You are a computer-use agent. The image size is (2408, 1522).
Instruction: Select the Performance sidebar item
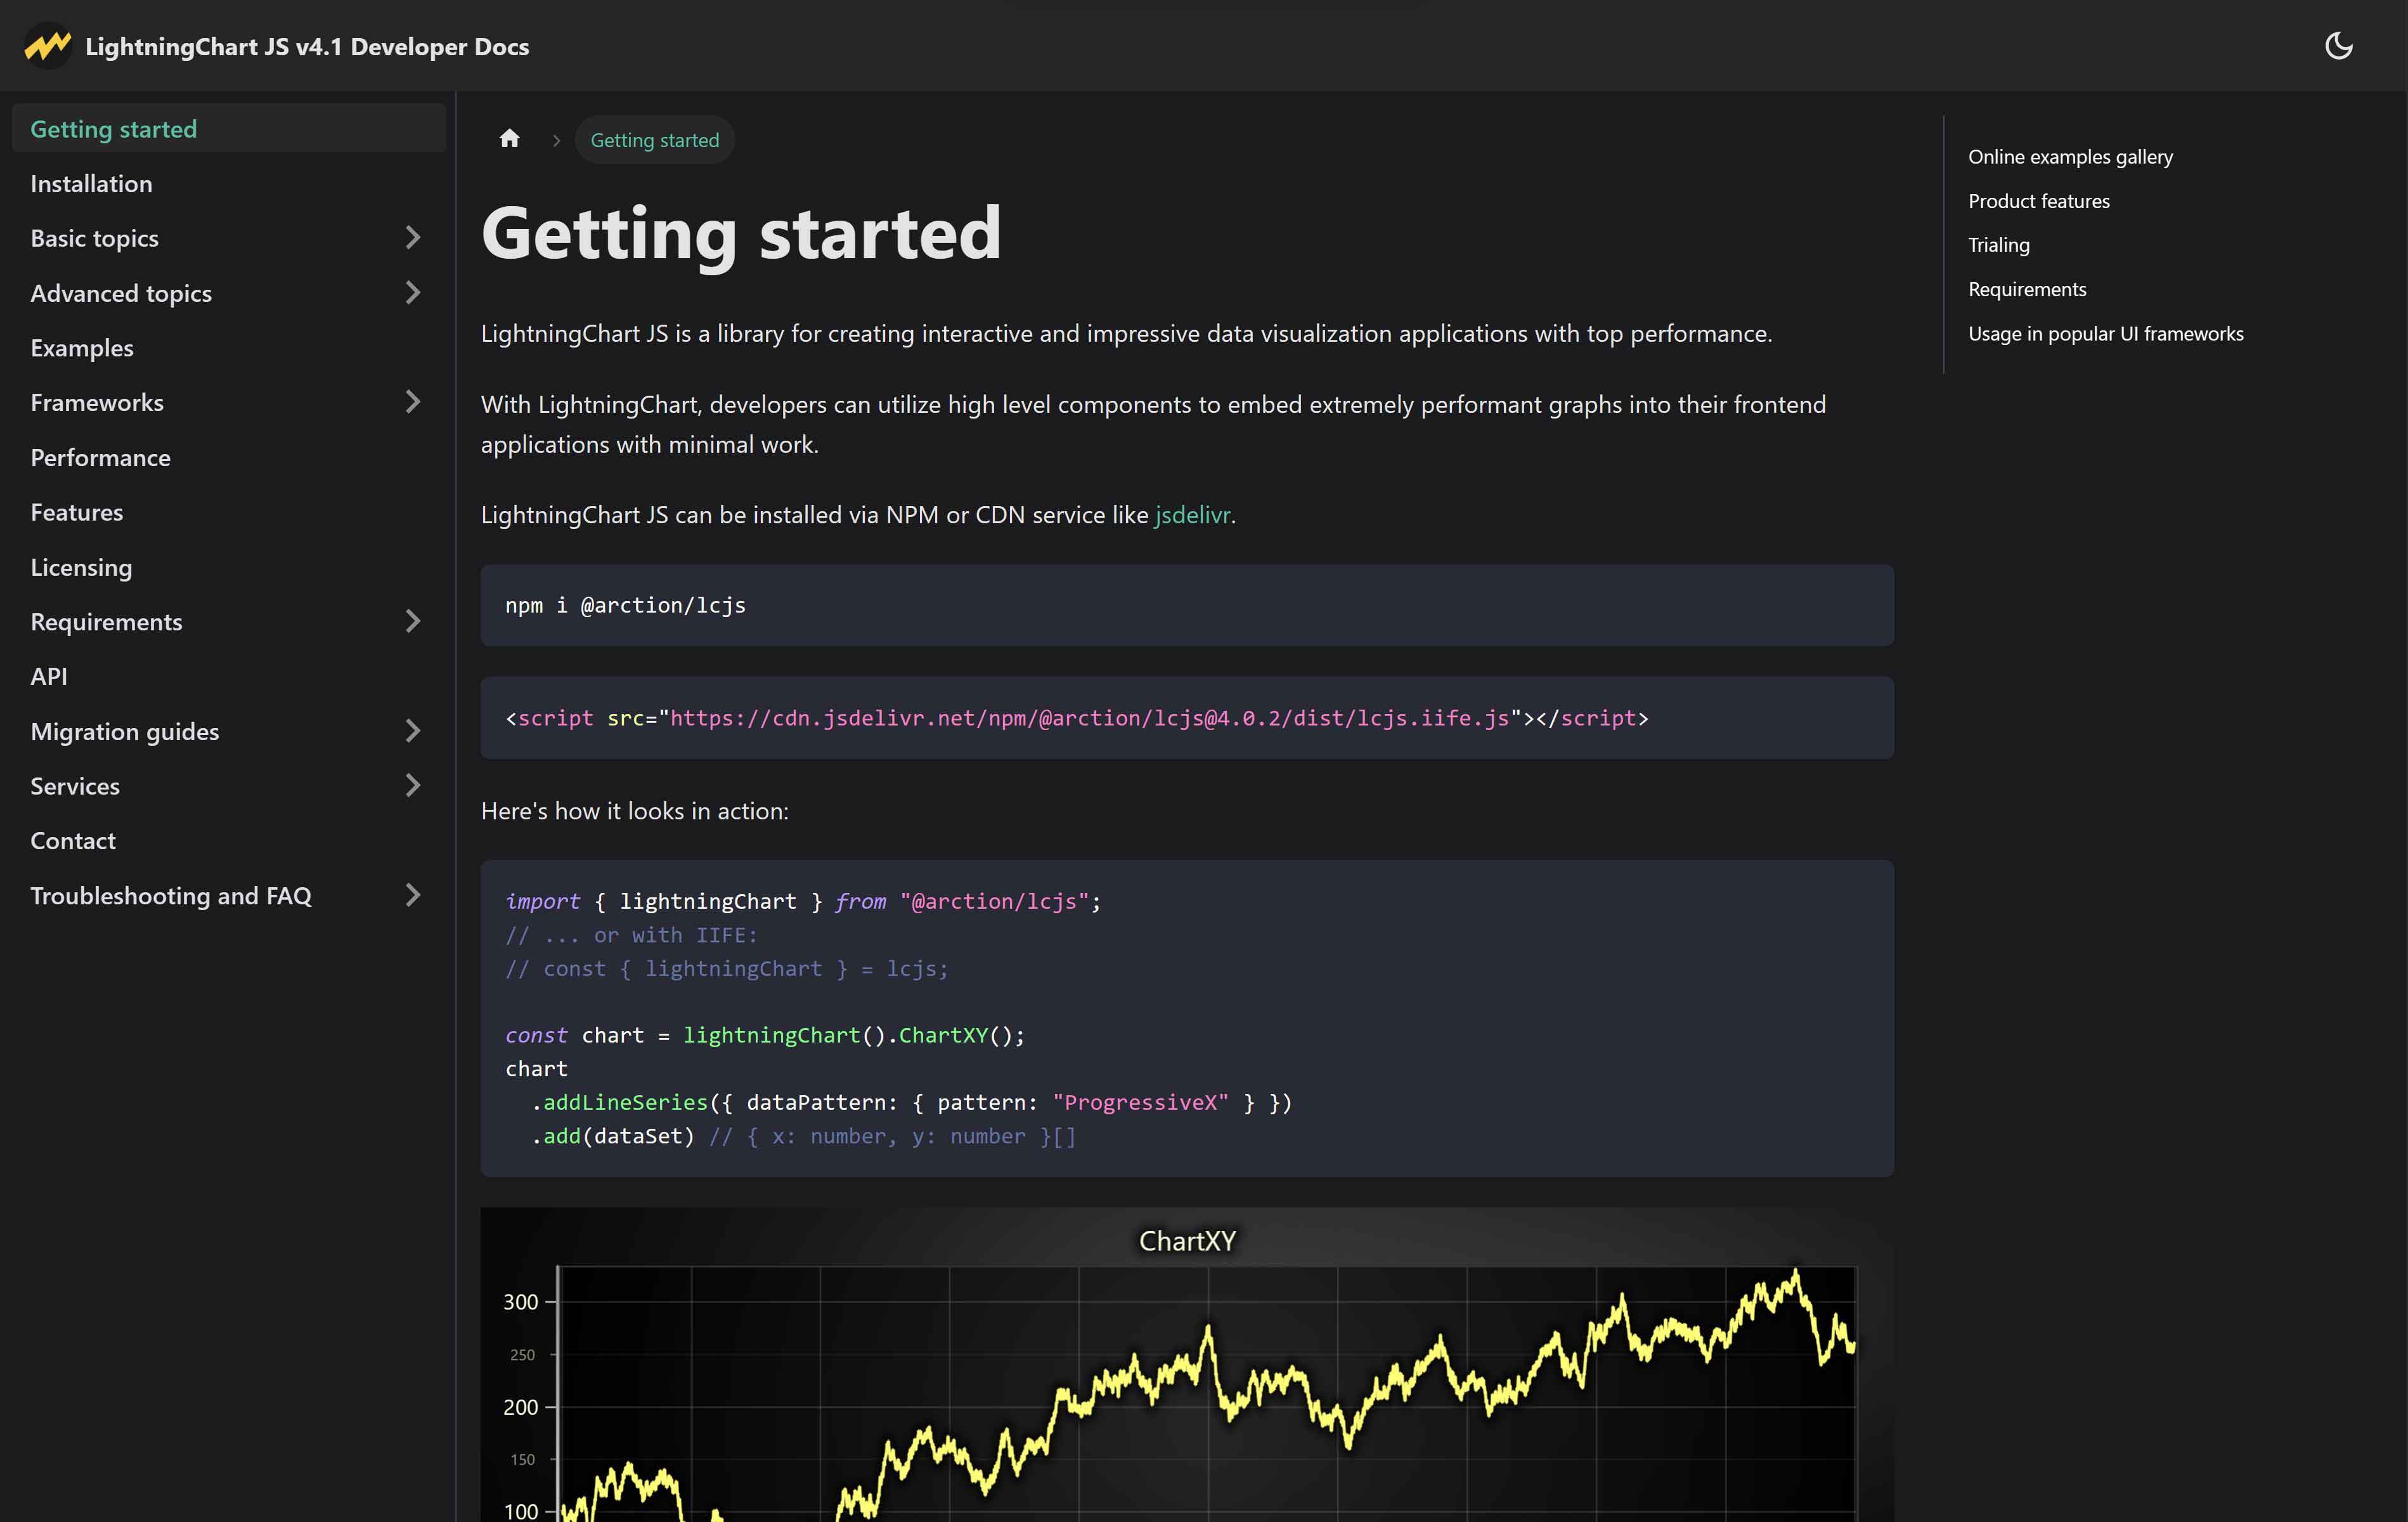[x=100, y=458]
